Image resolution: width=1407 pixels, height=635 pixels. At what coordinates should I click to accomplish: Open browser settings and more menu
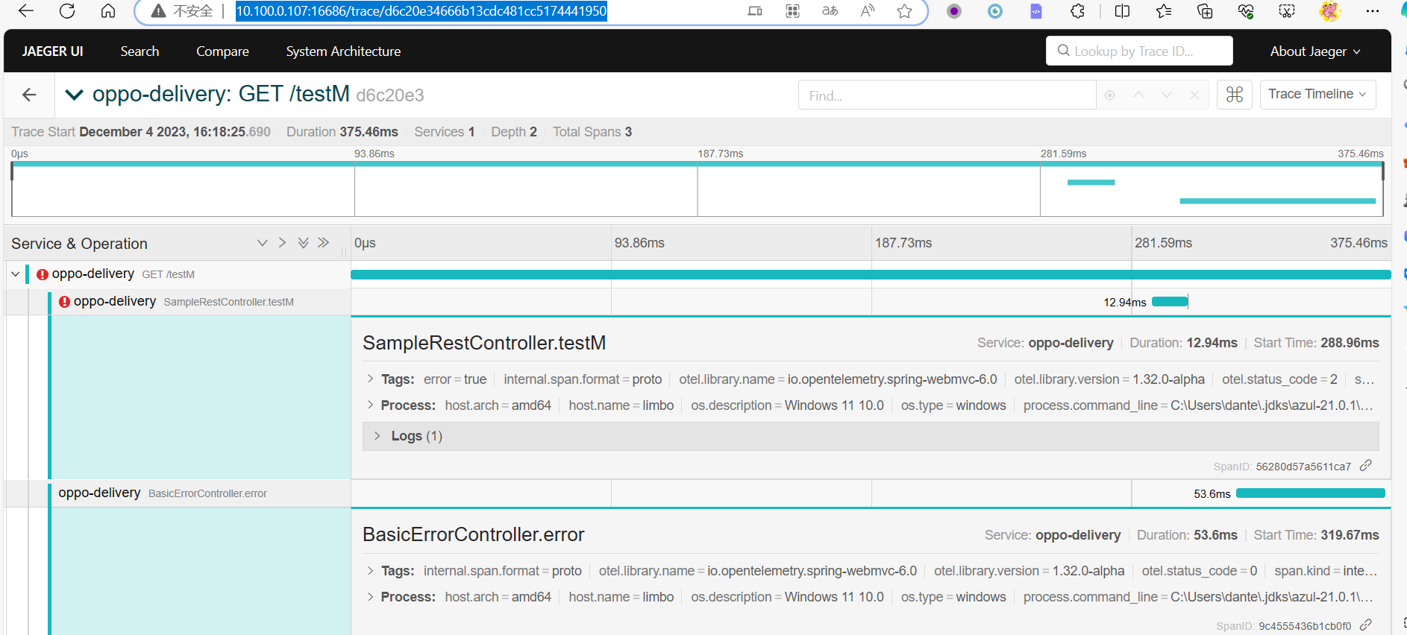point(1373,11)
